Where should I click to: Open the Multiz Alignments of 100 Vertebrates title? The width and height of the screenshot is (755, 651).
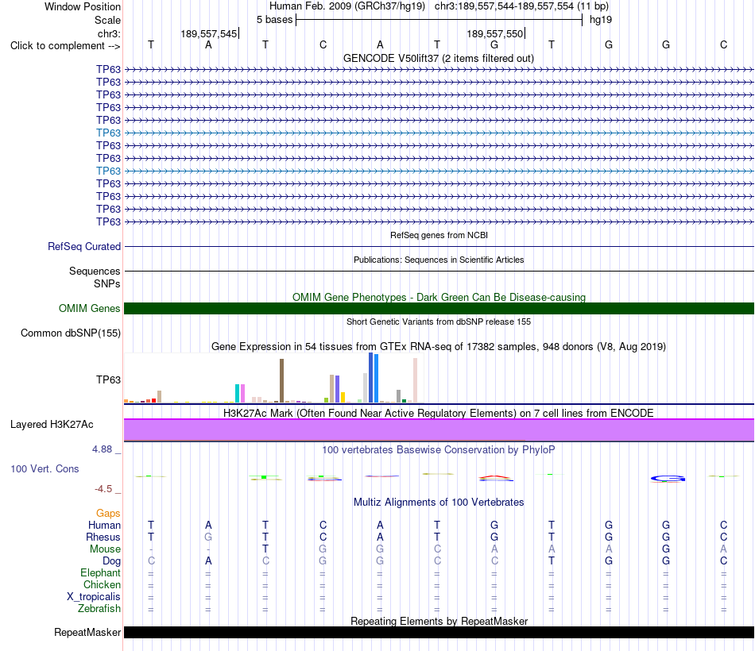tap(439, 503)
